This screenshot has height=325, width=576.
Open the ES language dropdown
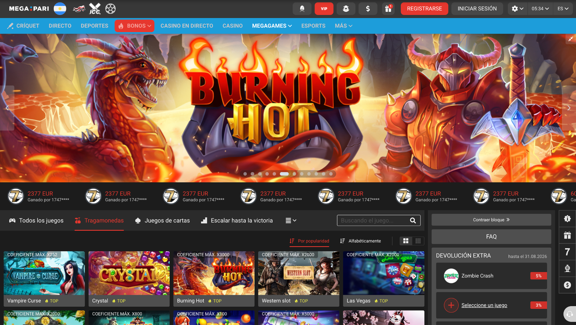coord(563,9)
